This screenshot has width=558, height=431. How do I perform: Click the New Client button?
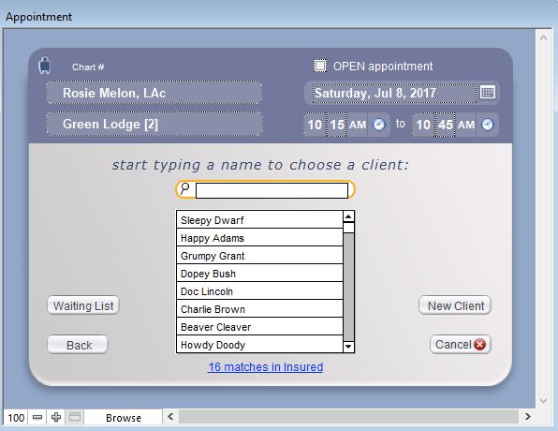(x=455, y=305)
